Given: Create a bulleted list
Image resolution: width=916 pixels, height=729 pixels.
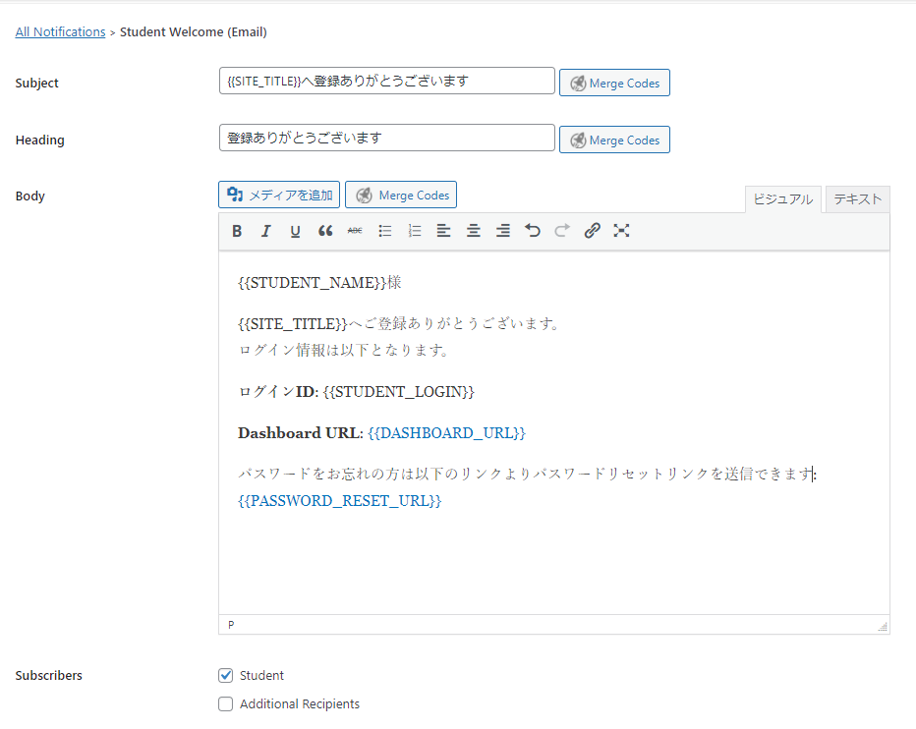Looking at the screenshot, I should click(x=385, y=231).
